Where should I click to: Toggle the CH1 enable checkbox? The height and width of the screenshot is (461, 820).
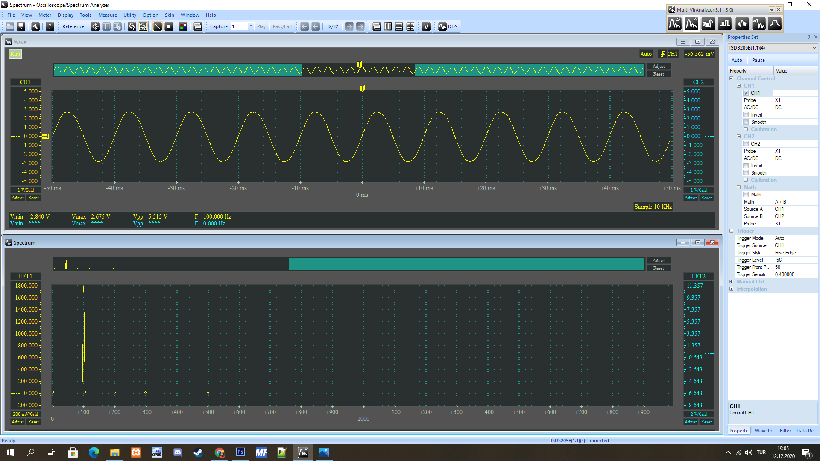coord(746,93)
